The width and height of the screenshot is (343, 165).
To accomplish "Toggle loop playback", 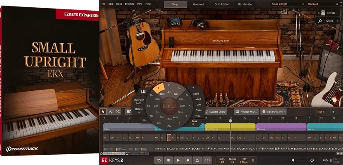I will (159, 160).
